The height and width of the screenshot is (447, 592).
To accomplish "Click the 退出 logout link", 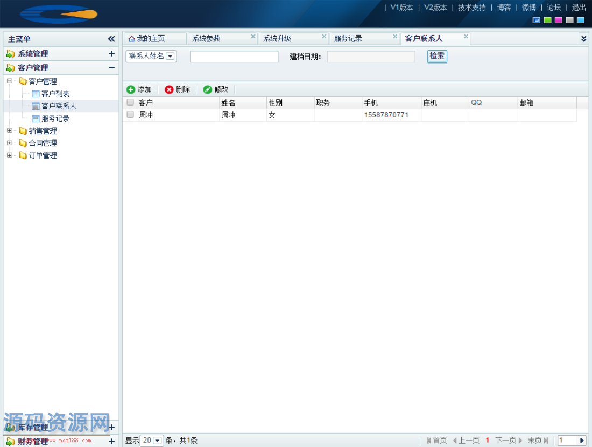I will pos(578,8).
